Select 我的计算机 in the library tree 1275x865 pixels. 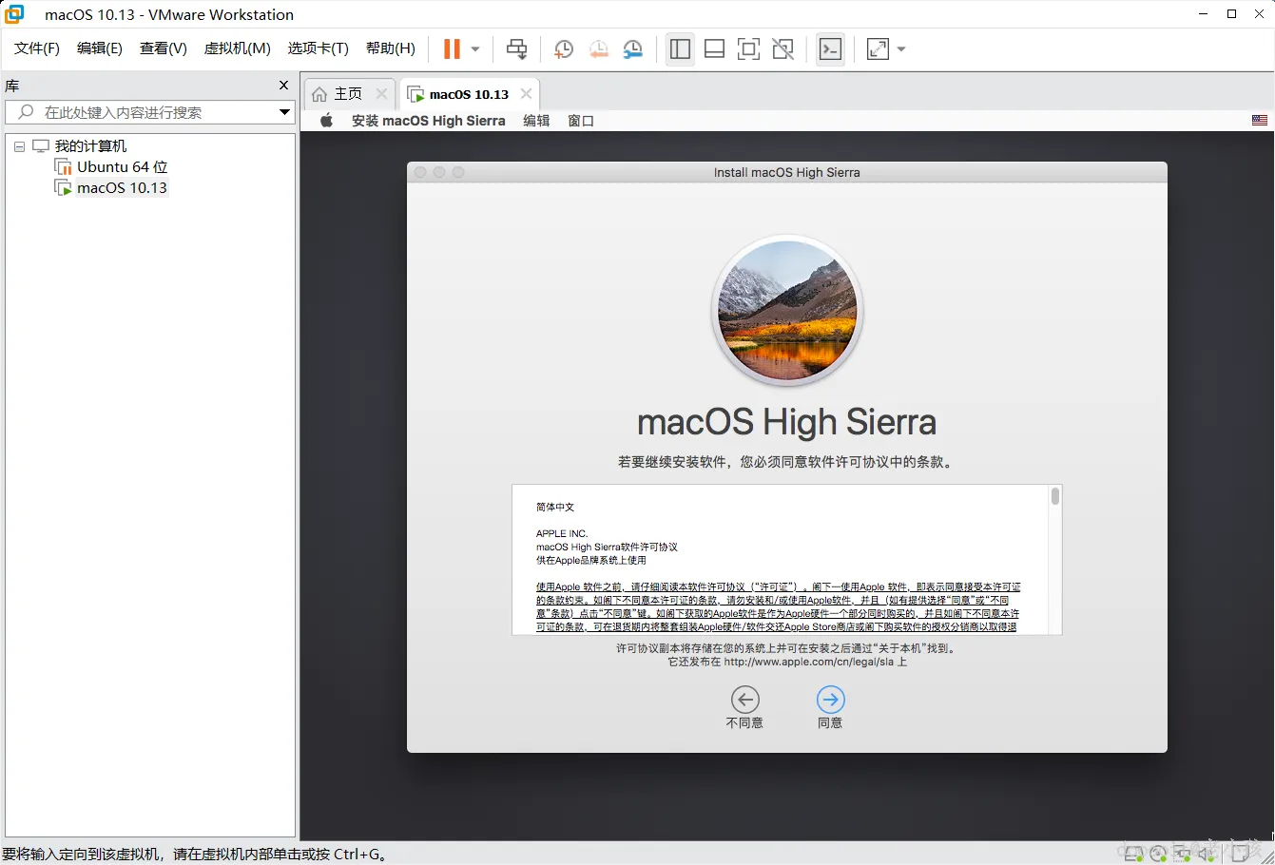(90, 146)
